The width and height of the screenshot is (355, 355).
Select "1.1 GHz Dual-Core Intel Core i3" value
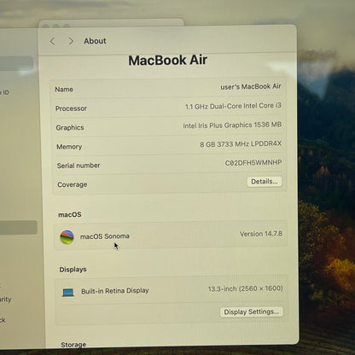coord(233,106)
